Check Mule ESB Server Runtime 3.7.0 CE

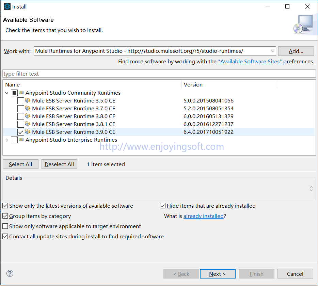pos(21,109)
